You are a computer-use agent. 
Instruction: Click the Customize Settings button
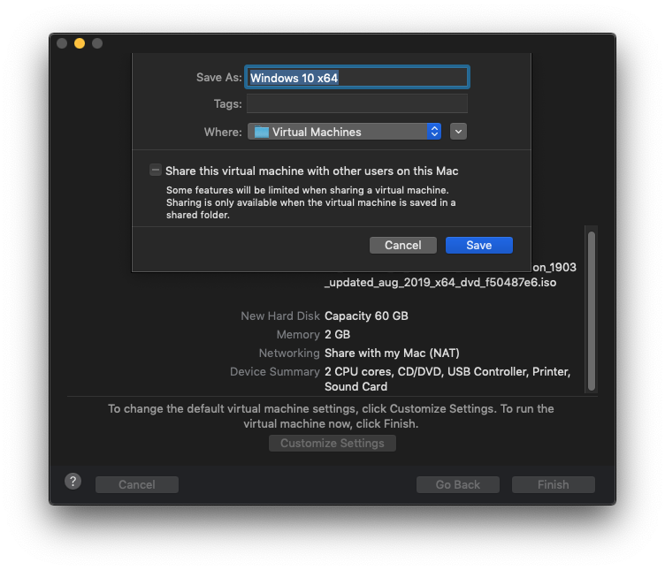click(332, 443)
